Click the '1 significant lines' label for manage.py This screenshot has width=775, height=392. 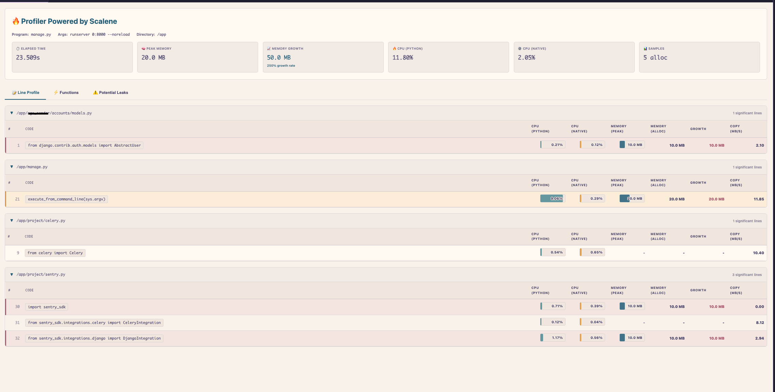pyautogui.click(x=747, y=167)
